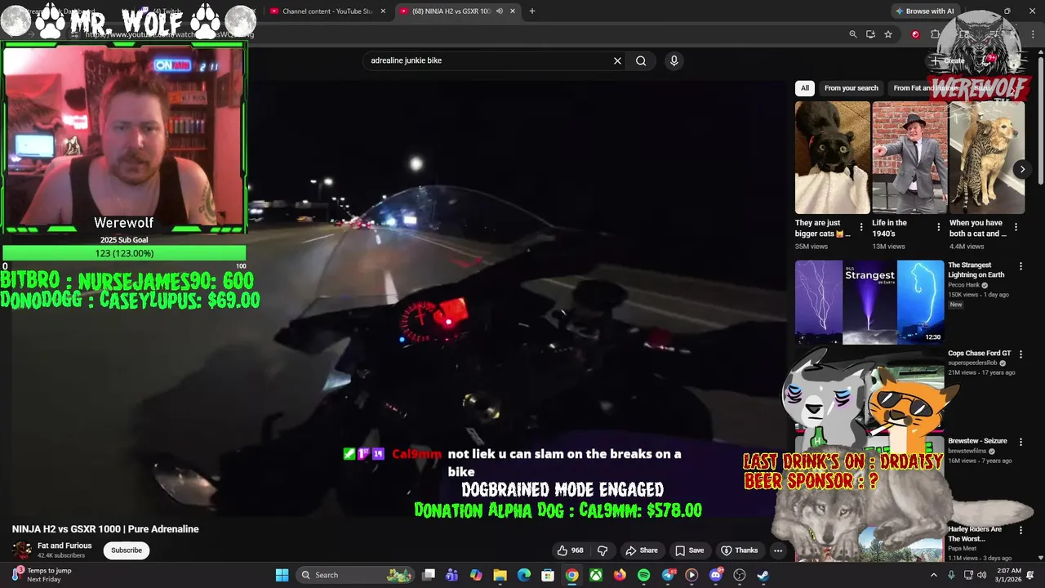Open options for 'They are just bigger cats' short

pyautogui.click(x=860, y=227)
